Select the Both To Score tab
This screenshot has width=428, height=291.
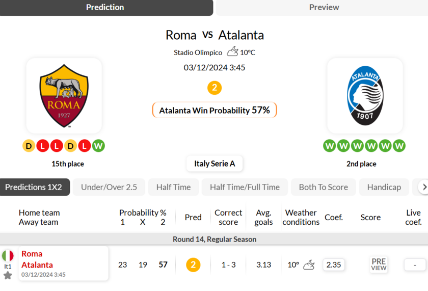click(324, 187)
